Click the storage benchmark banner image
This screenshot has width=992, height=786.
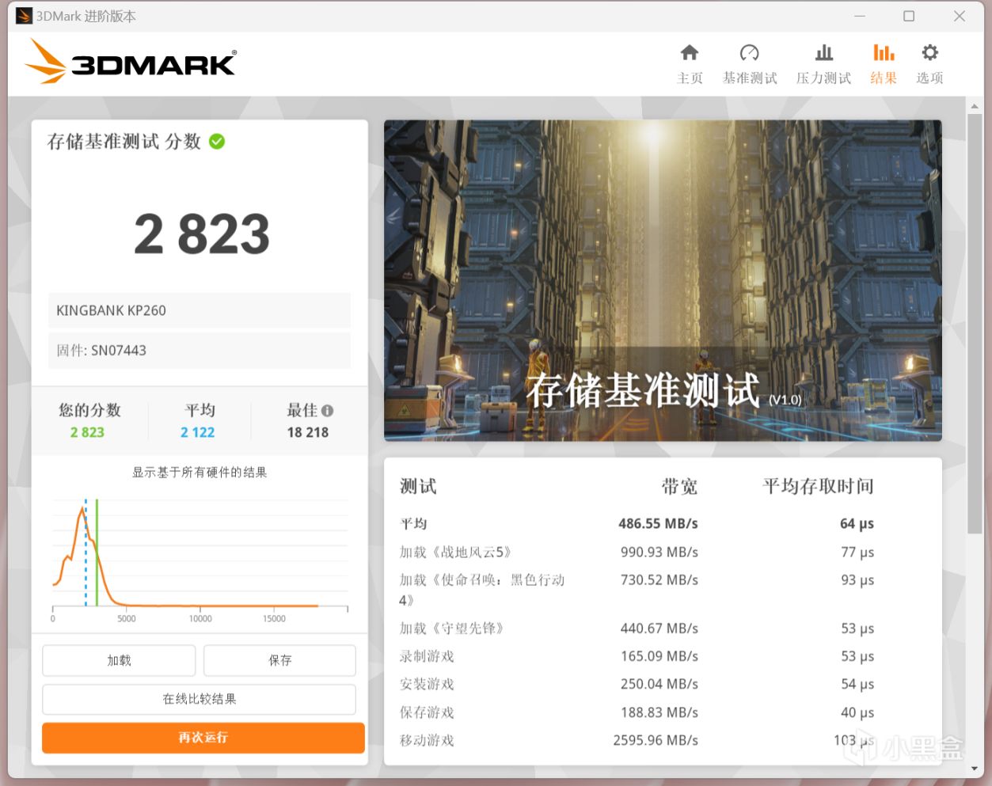(663, 280)
